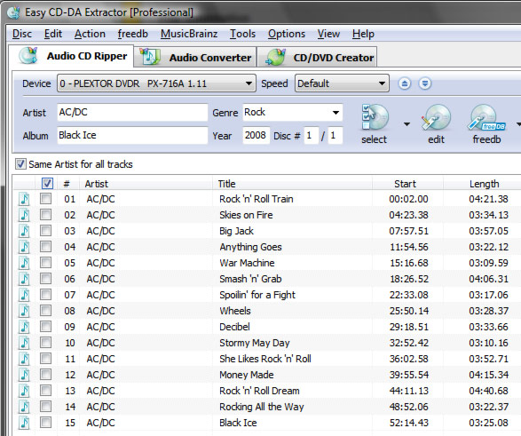Open the Device dropdown PLEXTOR DVDR
Image resolution: width=521 pixels, height=436 pixels.
point(156,83)
